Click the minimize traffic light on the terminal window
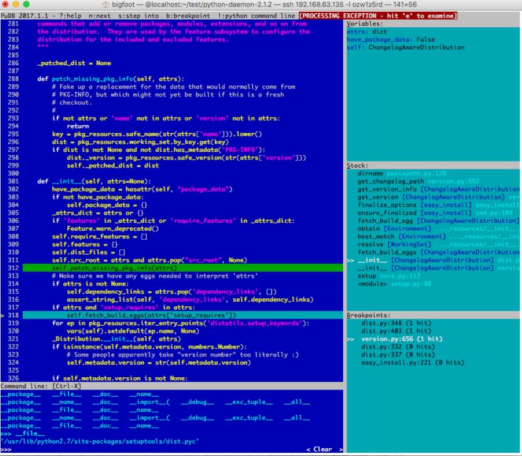Image resolution: width=522 pixels, height=456 pixels. [x=14, y=5]
